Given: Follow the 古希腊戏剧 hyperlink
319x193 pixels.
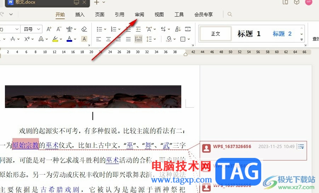Looking at the screenshot, I should tap(60, 189).
